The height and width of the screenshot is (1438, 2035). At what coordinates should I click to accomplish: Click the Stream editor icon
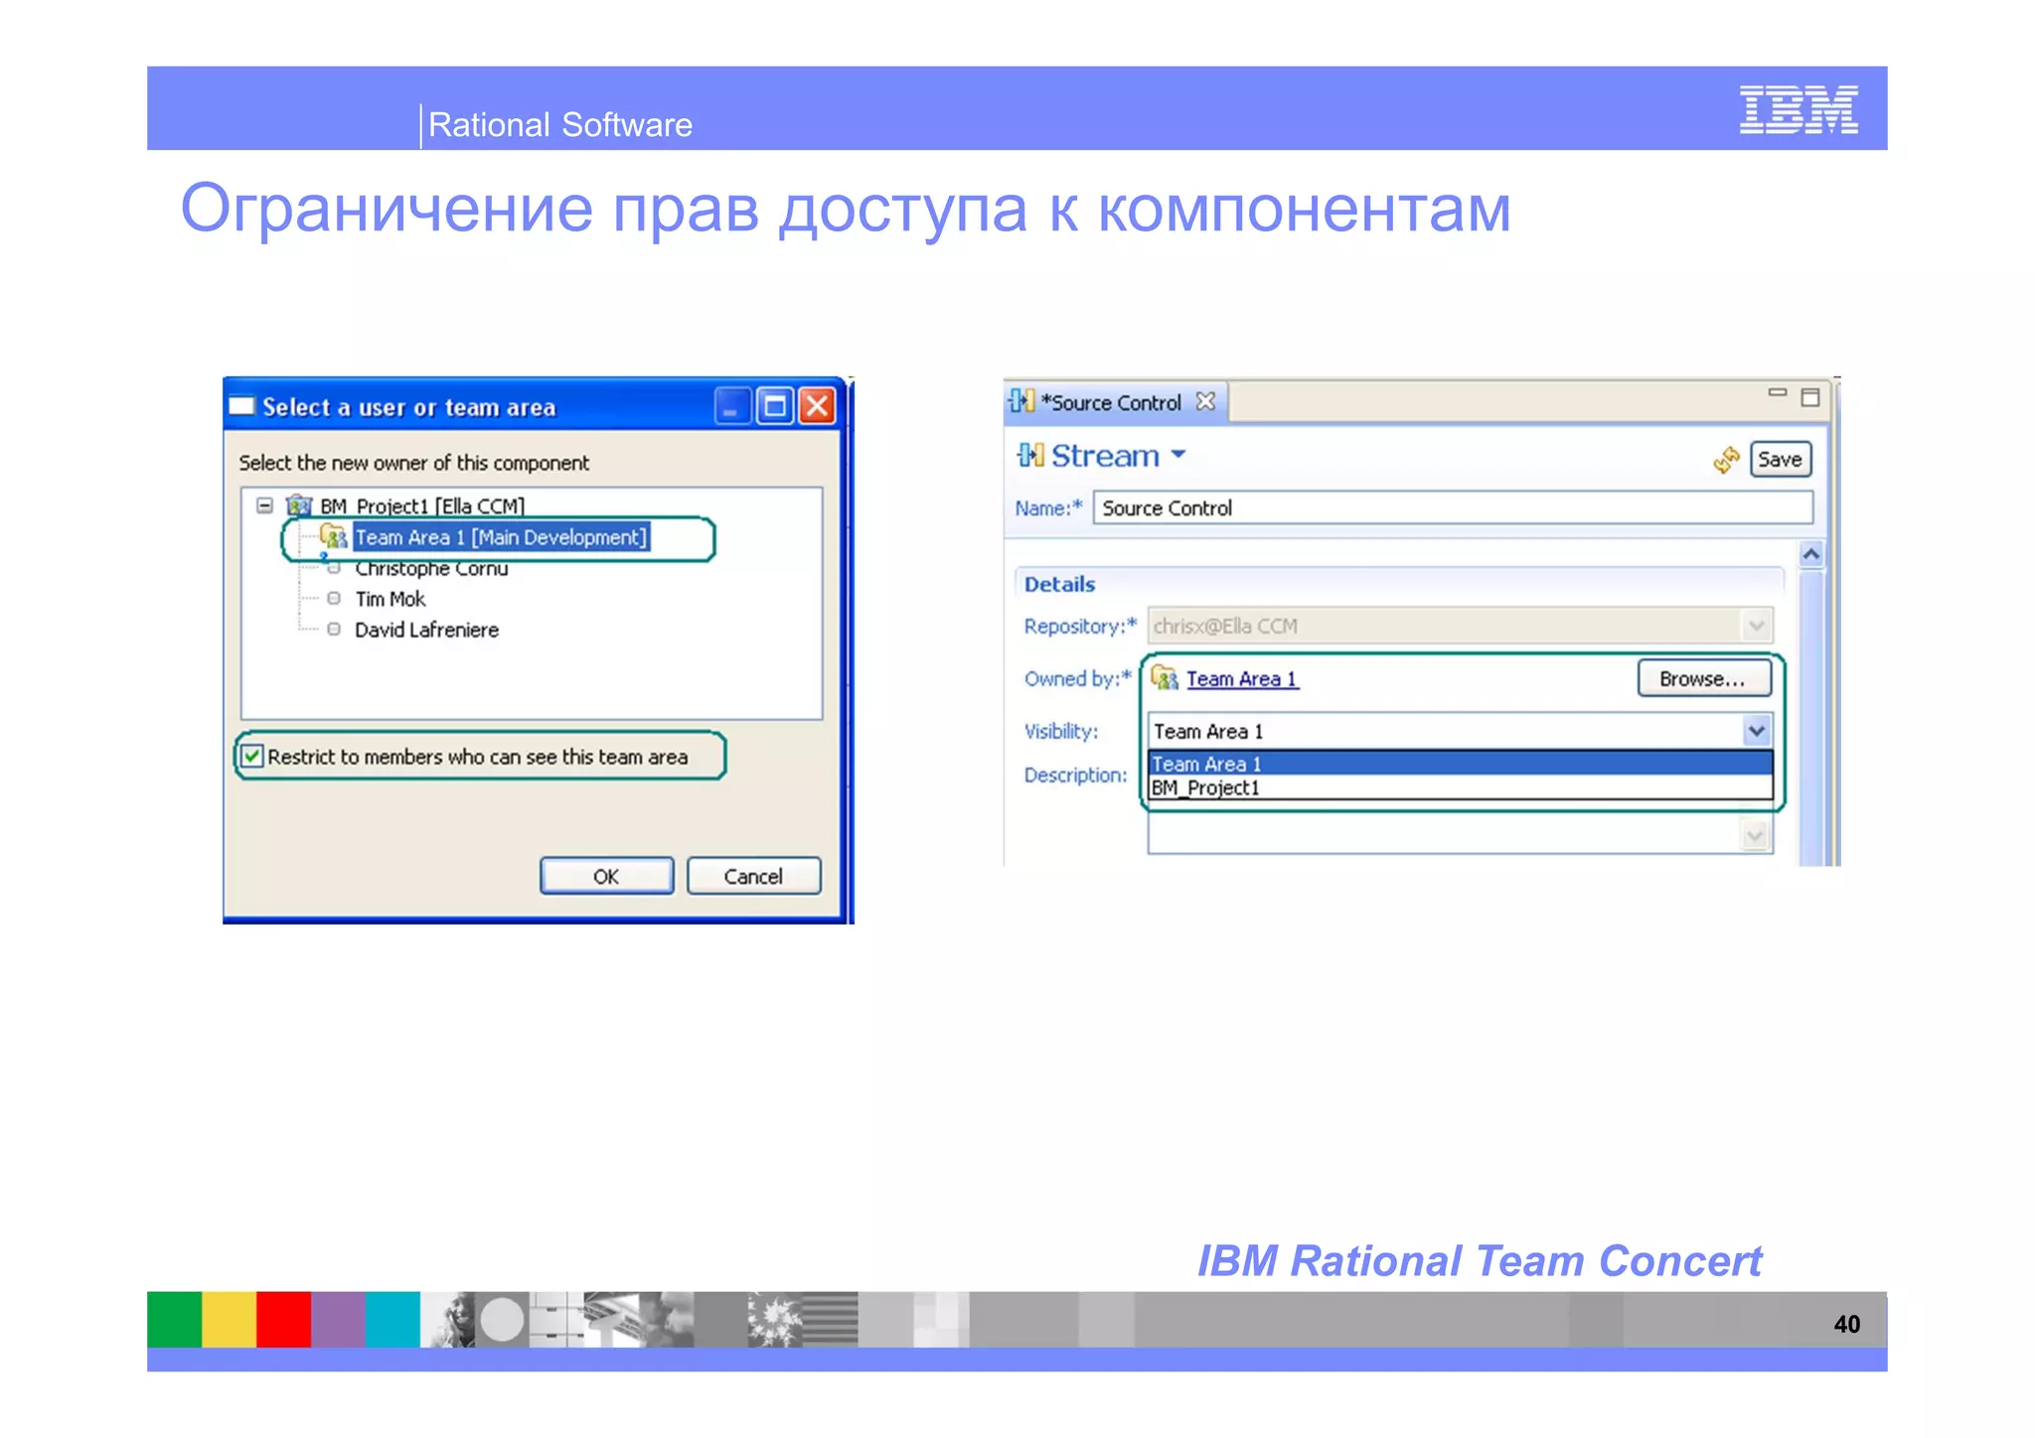point(1030,456)
